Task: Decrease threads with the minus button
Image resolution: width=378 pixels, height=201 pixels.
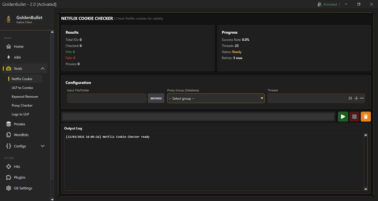Action: [x=362, y=98]
